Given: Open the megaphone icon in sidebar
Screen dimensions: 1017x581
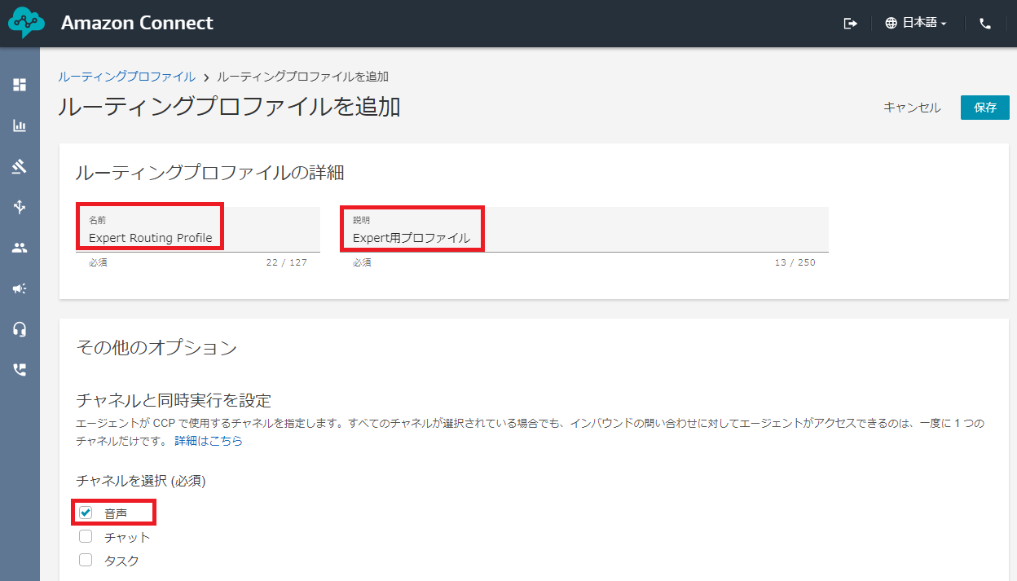Looking at the screenshot, I should point(20,288).
